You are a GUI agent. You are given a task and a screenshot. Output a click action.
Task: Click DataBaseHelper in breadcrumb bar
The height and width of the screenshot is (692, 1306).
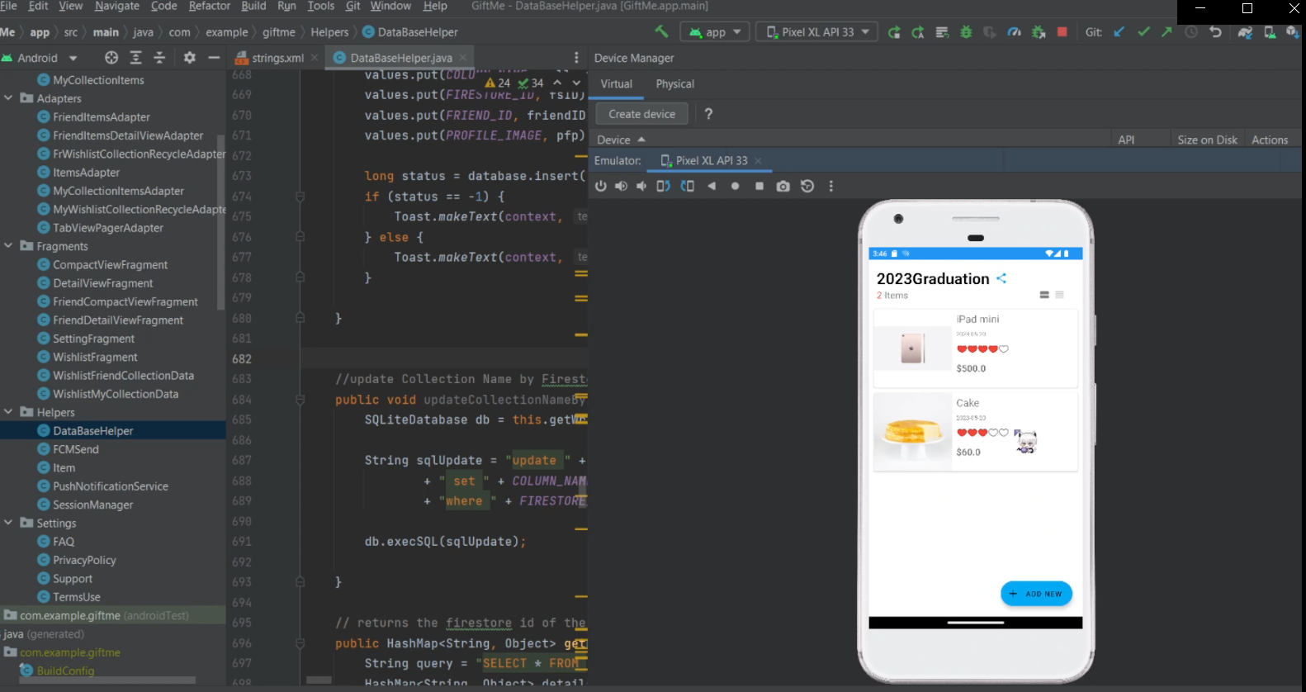click(x=410, y=32)
